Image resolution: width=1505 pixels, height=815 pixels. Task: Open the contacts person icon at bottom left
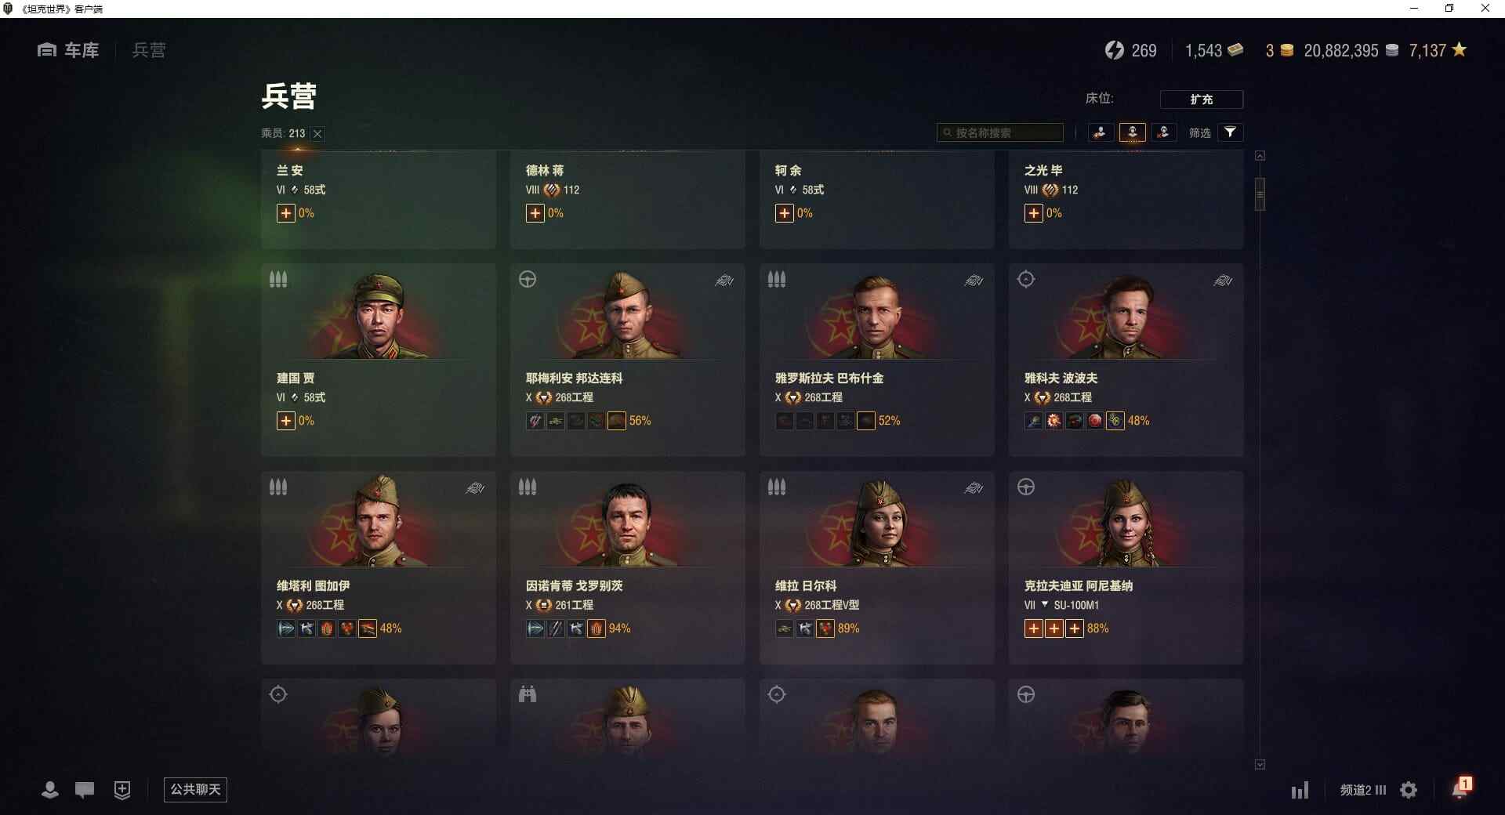pyautogui.click(x=50, y=790)
